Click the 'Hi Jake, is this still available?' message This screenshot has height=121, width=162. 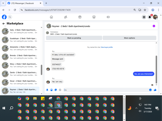[63, 55]
